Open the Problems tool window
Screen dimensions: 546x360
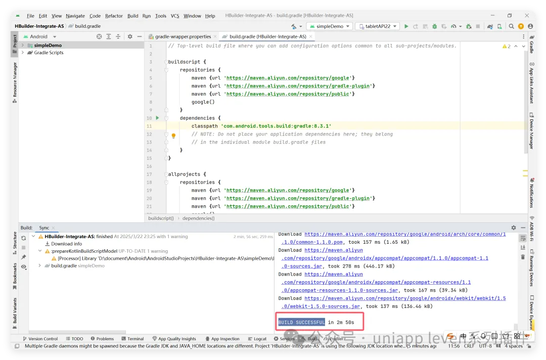(102, 339)
